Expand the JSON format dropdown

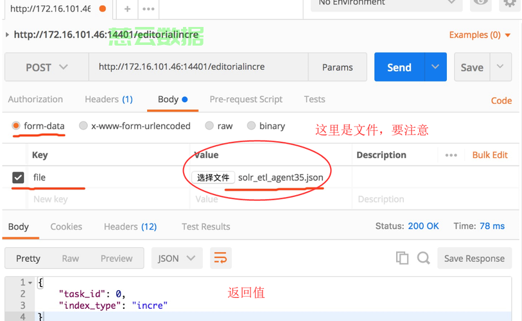pos(177,258)
